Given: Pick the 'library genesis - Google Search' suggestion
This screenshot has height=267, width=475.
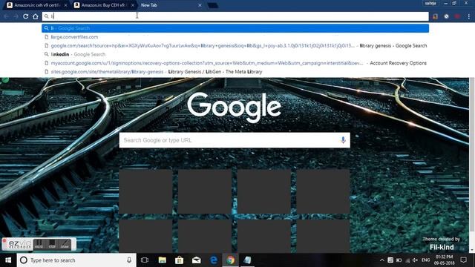Looking at the screenshot, I should 235,46.
